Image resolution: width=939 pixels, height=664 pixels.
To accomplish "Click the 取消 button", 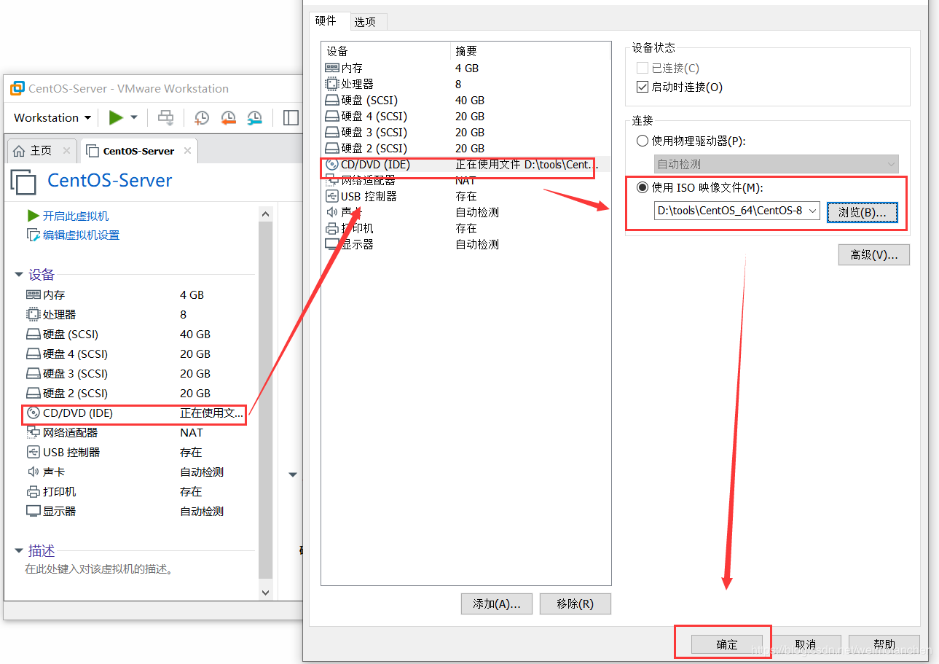I will 806,644.
